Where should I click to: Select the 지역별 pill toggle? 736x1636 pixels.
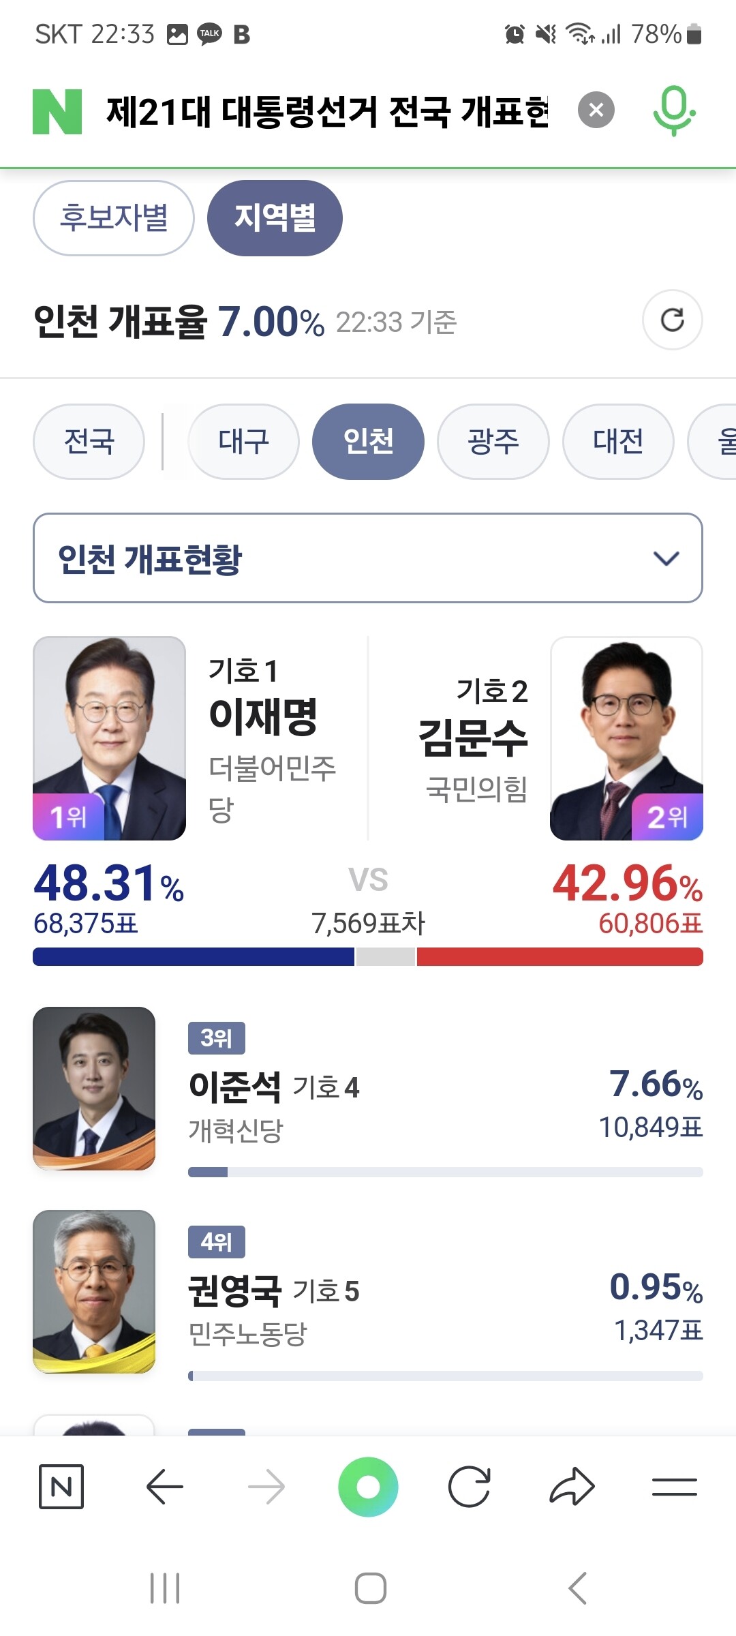click(275, 218)
